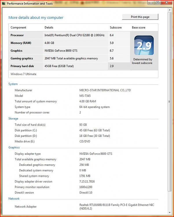Image resolution: width=174 pixels, height=217 pixels.
Task: Click the scrollbar down arrow
Action: tap(169, 213)
